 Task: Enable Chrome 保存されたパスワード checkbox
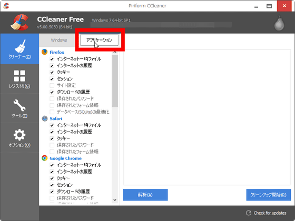coord(52,198)
